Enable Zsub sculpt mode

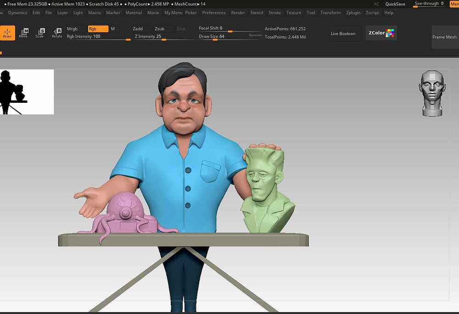[160, 28]
